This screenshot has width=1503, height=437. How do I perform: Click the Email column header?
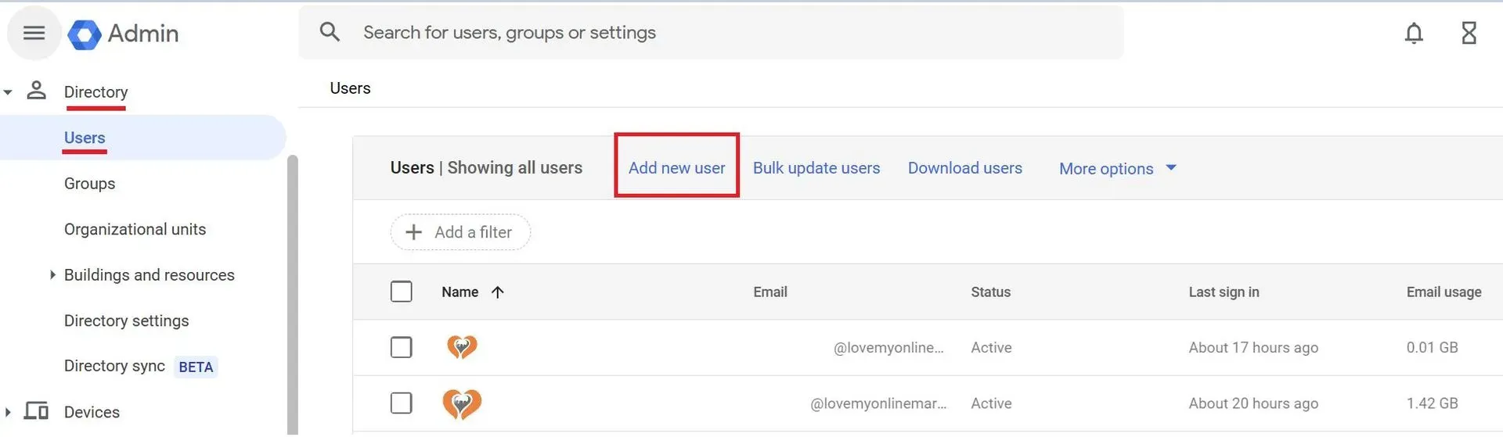(x=770, y=292)
